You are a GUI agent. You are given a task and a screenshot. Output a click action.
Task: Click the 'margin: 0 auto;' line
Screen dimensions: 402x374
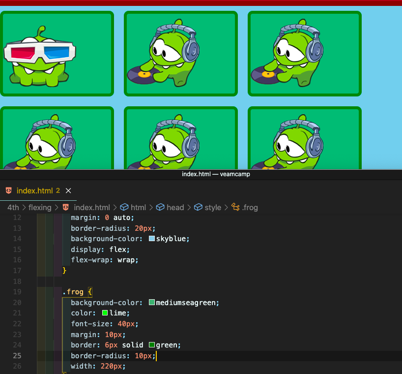pyautogui.click(x=102, y=218)
